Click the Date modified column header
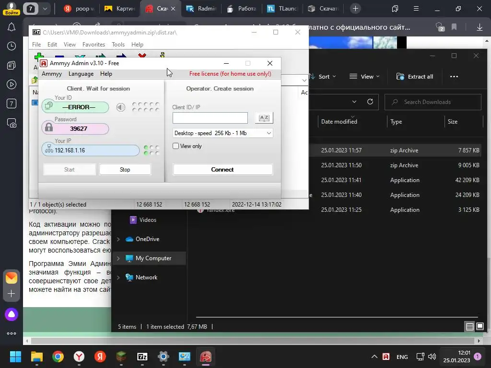This screenshot has height=368, width=491. pos(339,122)
